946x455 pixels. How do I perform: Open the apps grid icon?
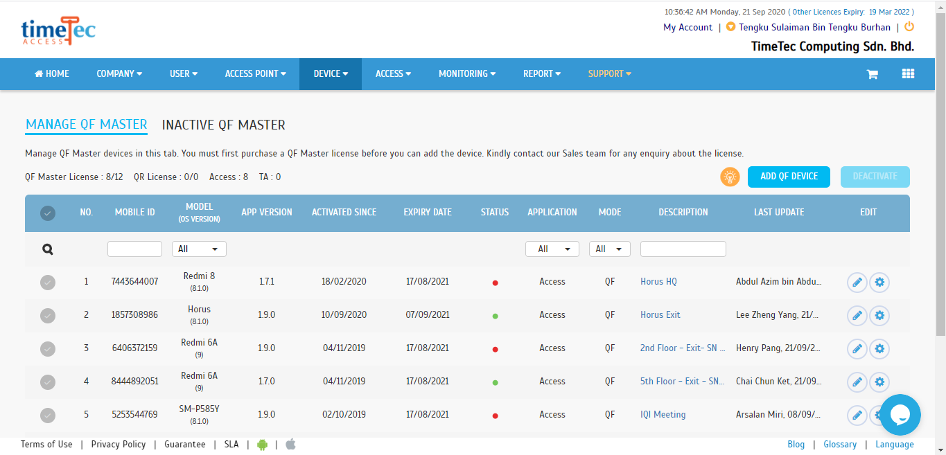[x=908, y=74]
